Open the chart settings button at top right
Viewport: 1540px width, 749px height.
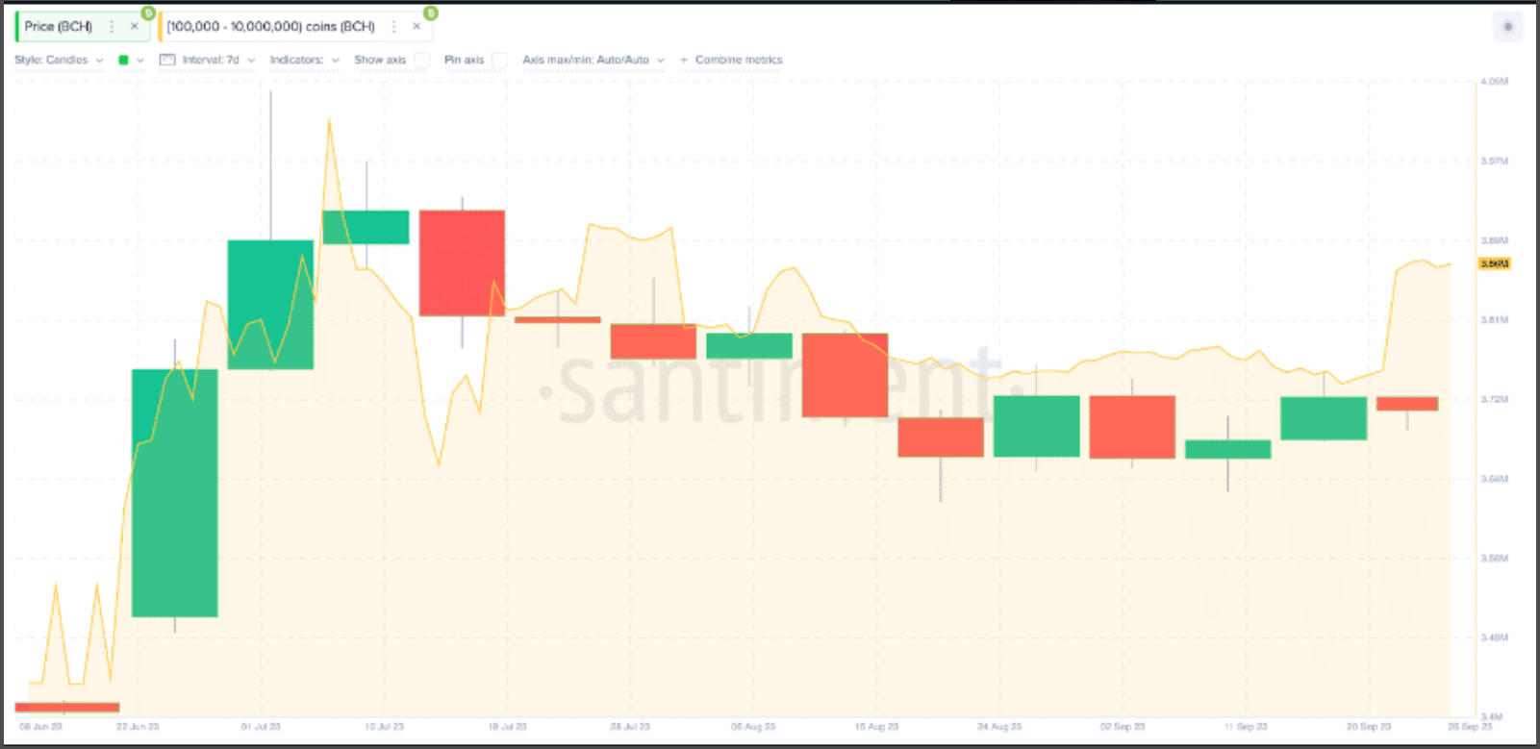[1507, 27]
